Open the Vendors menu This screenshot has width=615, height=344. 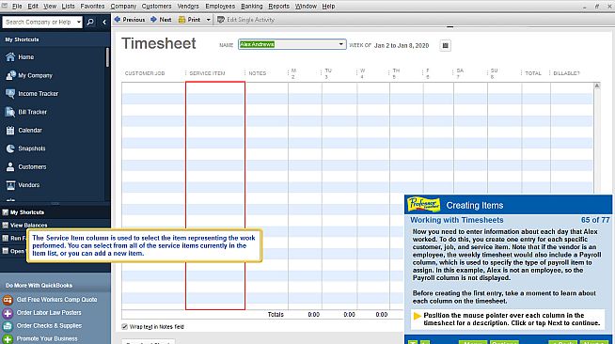pyautogui.click(x=188, y=7)
